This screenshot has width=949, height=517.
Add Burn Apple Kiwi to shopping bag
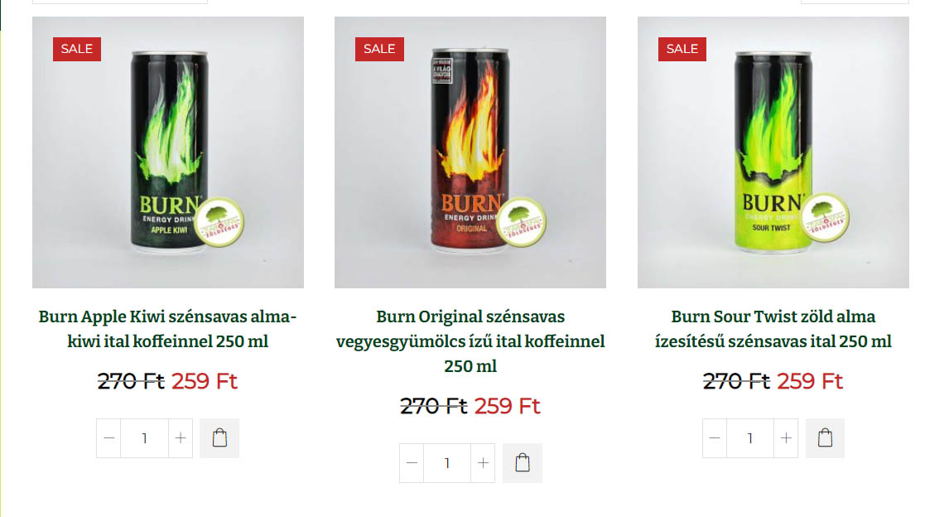[x=219, y=437]
